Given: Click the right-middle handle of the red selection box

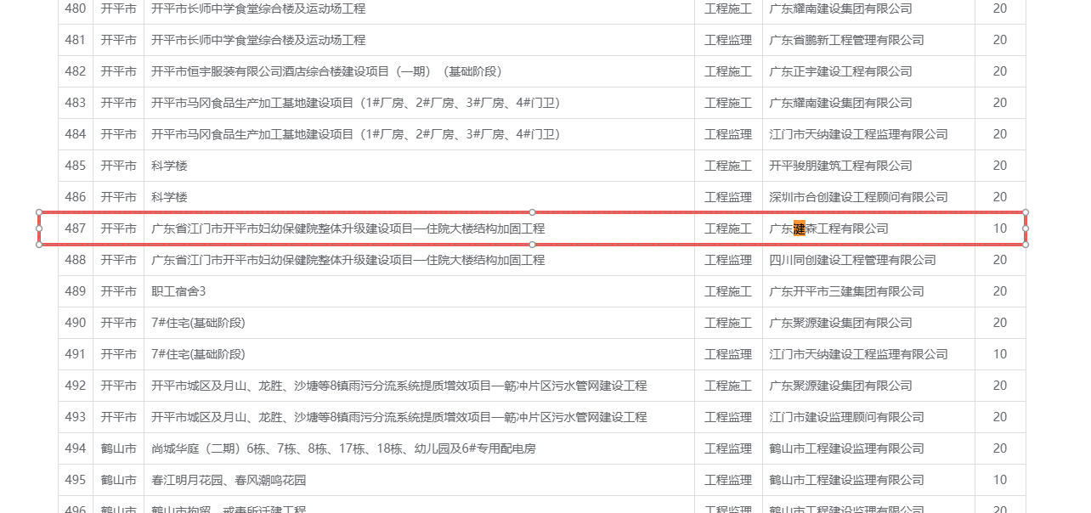Looking at the screenshot, I should (1026, 228).
